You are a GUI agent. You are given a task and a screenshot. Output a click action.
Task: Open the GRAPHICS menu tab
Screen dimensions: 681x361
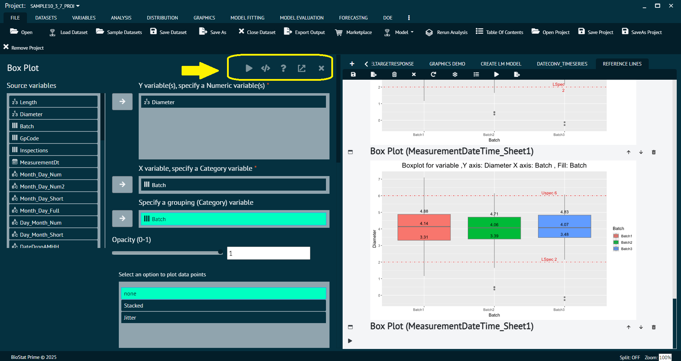[x=204, y=18]
